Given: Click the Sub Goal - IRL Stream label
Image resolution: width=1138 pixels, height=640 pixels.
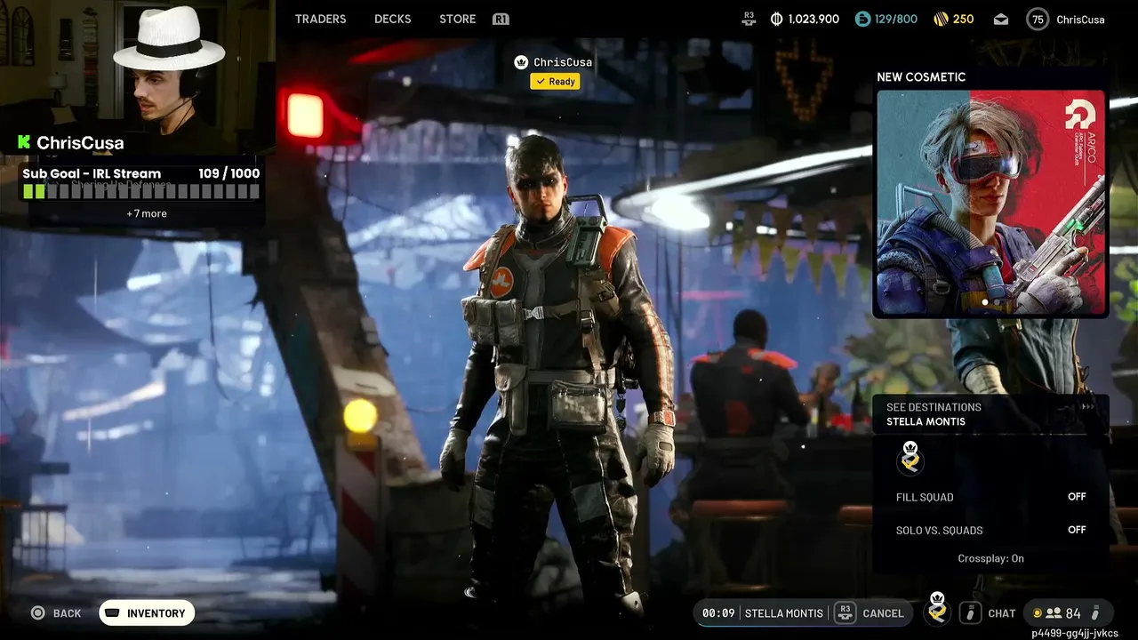Looking at the screenshot, I should click(92, 174).
